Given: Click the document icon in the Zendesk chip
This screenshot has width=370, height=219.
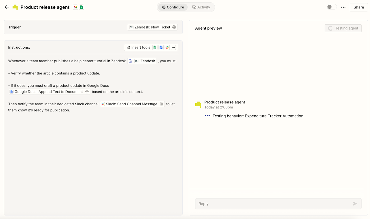Looking at the screenshot, I should click(x=130, y=61).
